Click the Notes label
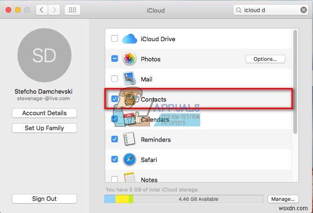313x213 pixels. pos(149,180)
